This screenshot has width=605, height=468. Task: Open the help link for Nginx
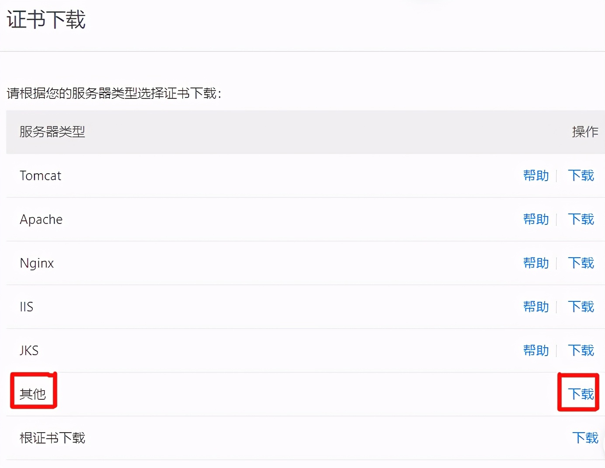point(536,263)
